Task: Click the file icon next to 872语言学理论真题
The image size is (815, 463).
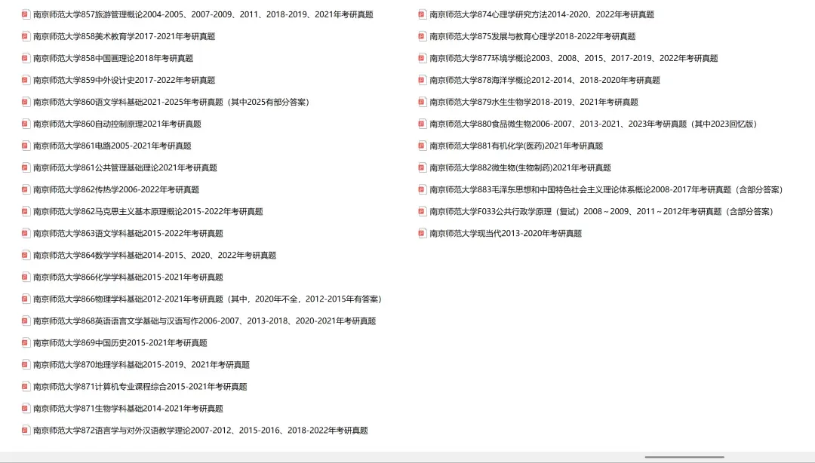Action: tap(25, 430)
